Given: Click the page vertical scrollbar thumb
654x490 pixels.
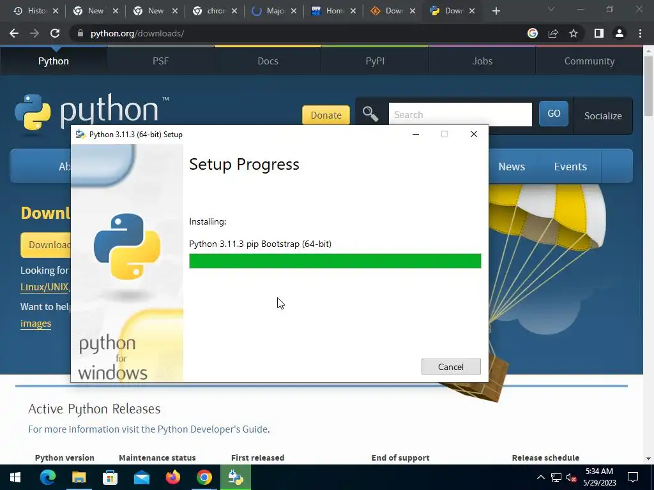Looking at the screenshot, I should click(648, 86).
